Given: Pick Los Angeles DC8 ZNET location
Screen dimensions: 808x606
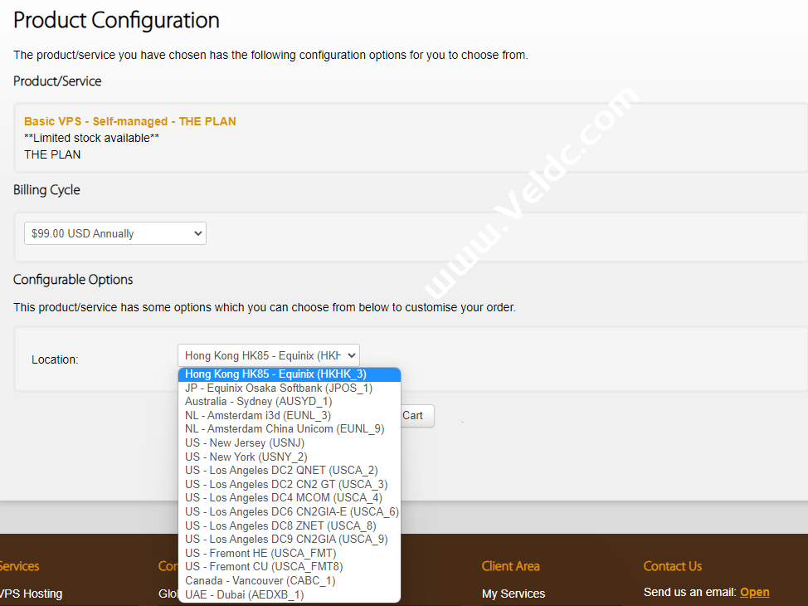Looking at the screenshot, I should [x=280, y=525].
